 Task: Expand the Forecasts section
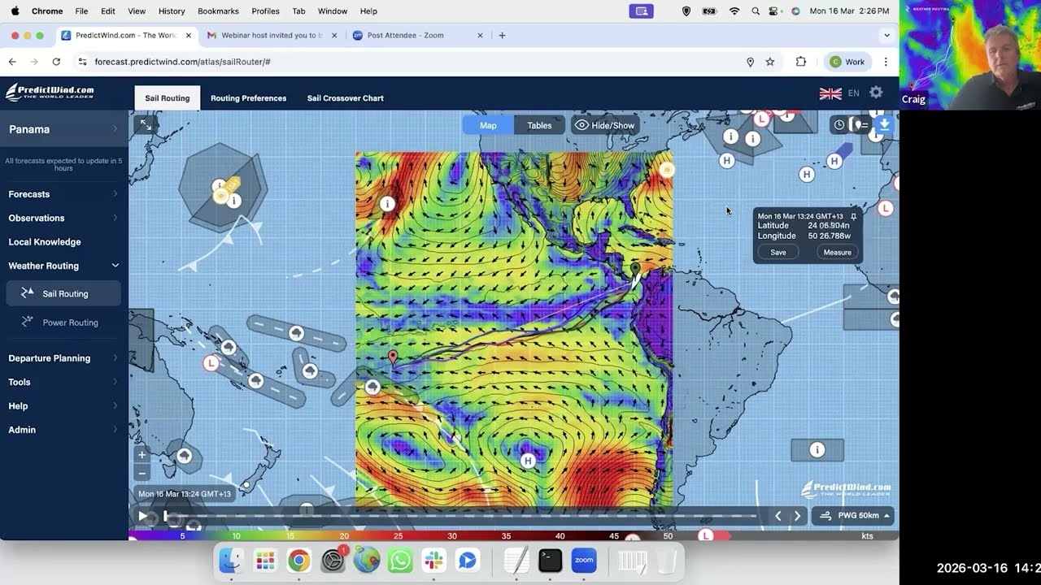[x=63, y=194]
